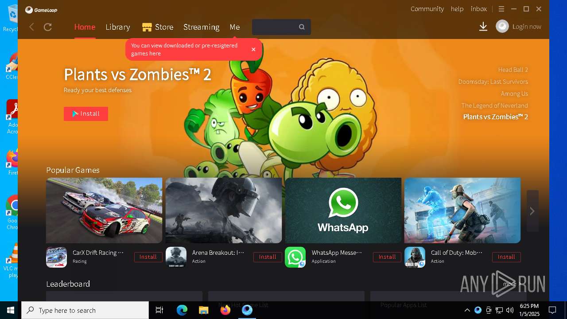The height and width of the screenshot is (319, 567).
Task: Open the Store tab
Action: coord(158,27)
